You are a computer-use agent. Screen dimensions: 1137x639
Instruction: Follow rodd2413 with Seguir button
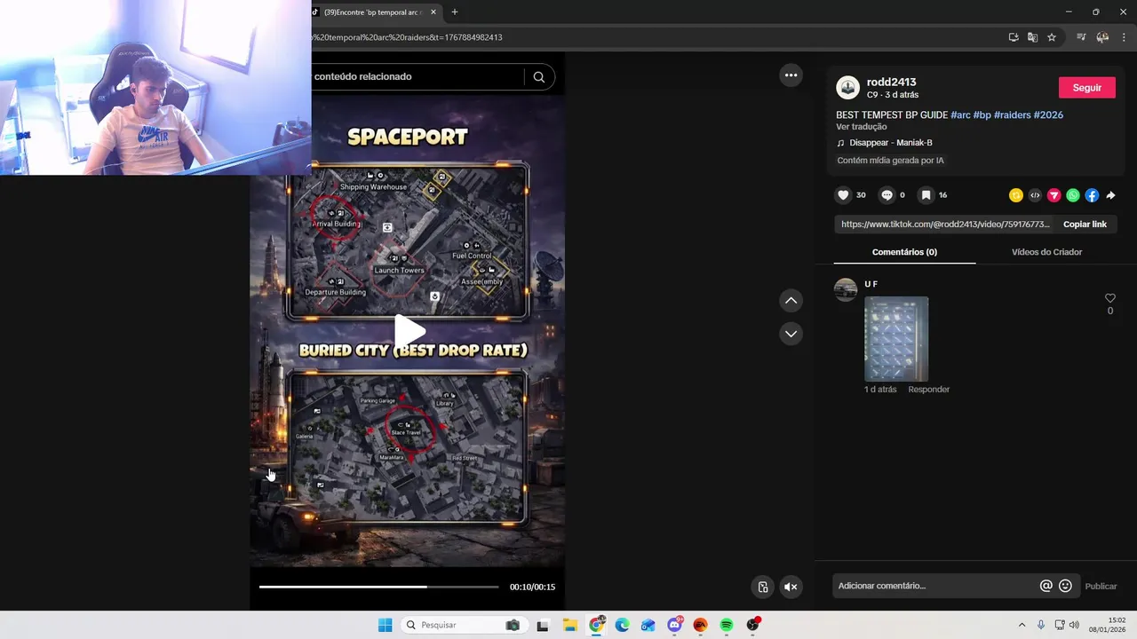(x=1086, y=88)
